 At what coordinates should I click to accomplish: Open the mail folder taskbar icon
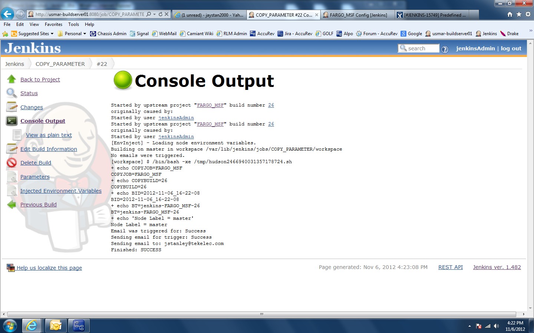coord(56,326)
